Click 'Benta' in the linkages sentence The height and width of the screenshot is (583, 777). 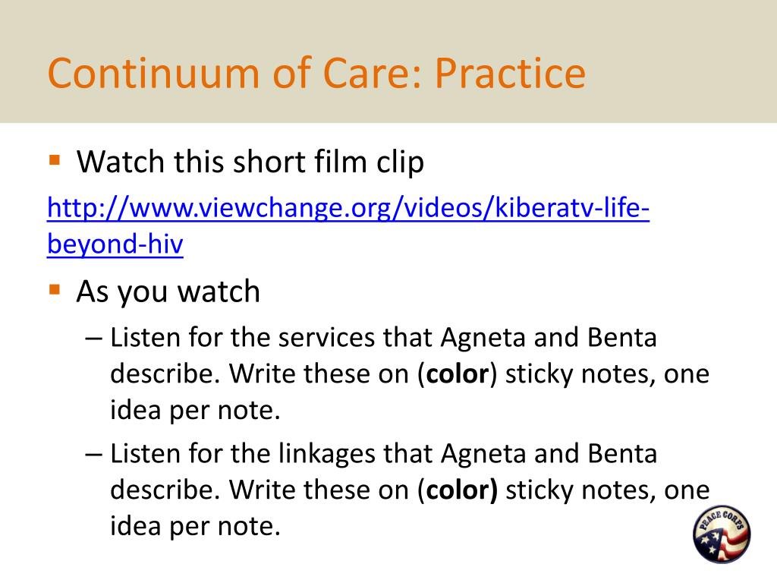pyautogui.click(x=622, y=454)
